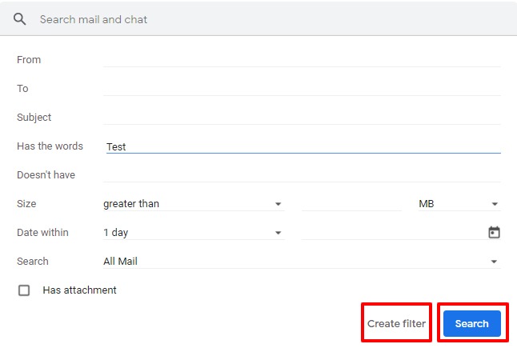
Task: Select the To recipient field
Action: pyautogui.click(x=301, y=88)
